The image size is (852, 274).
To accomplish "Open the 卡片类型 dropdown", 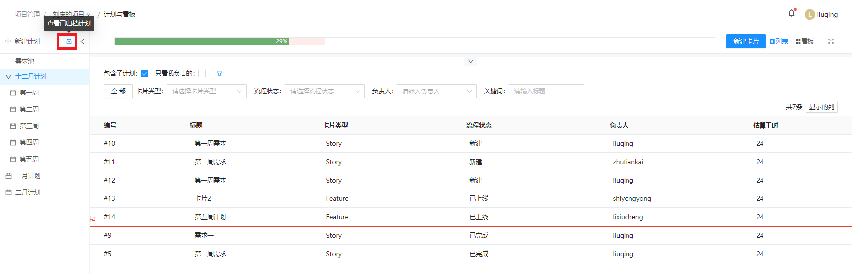I will click(x=207, y=91).
